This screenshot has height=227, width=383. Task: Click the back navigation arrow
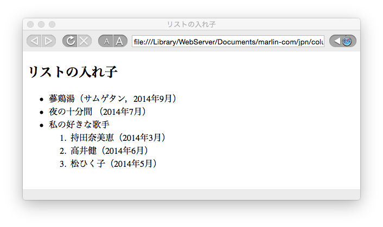click(x=34, y=41)
